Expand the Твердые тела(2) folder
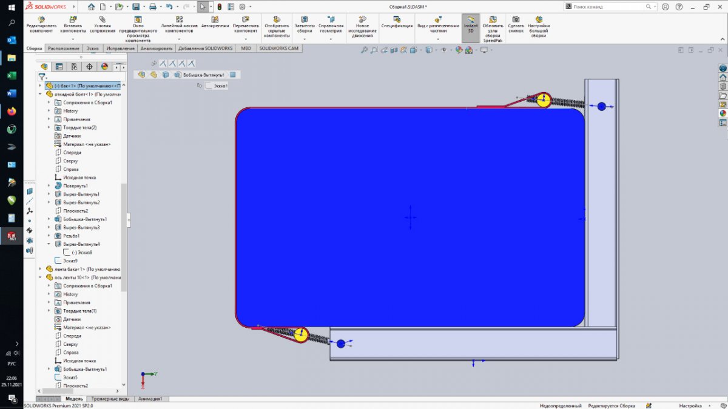The height and width of the screenshot is (409, 728). point(49,127)
